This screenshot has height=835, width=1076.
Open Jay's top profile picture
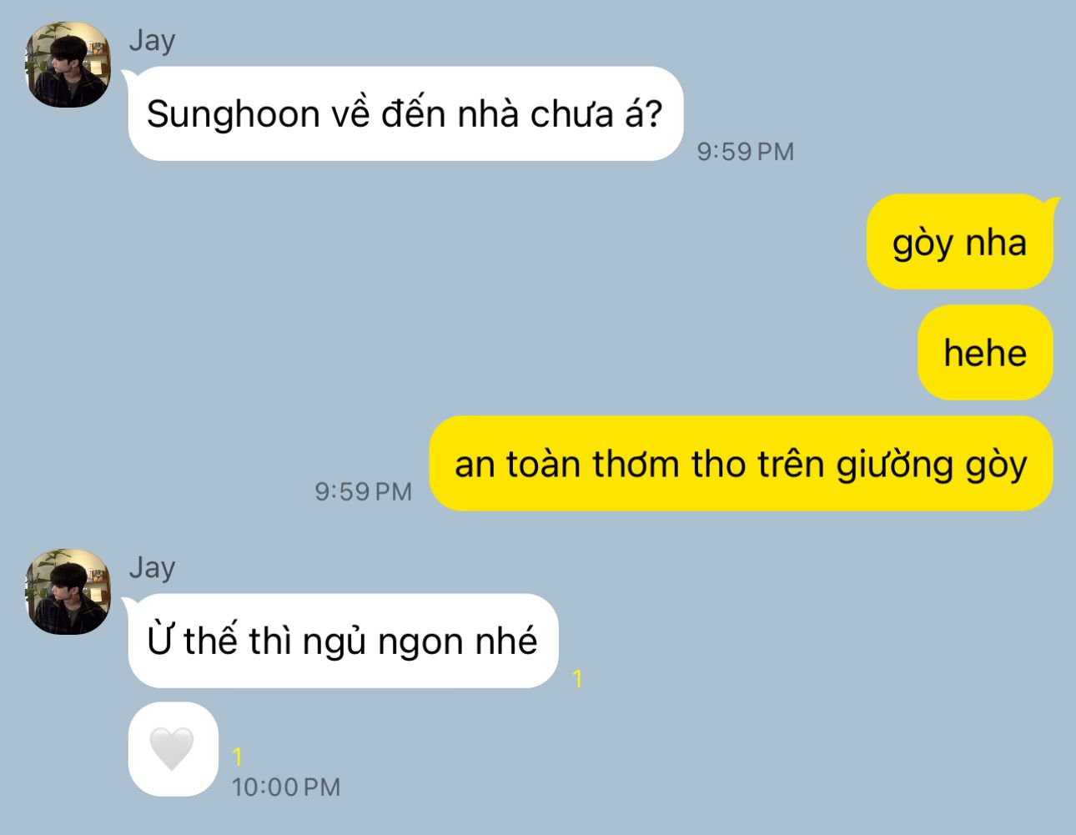coord(68,65)
